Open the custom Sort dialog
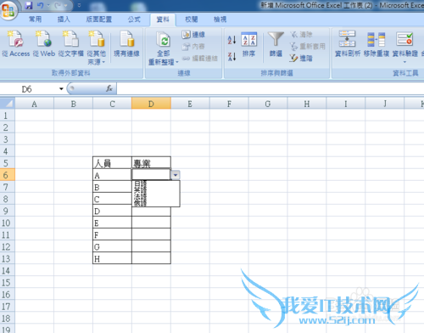The image size is (424, 333). (x=248, y=44)
